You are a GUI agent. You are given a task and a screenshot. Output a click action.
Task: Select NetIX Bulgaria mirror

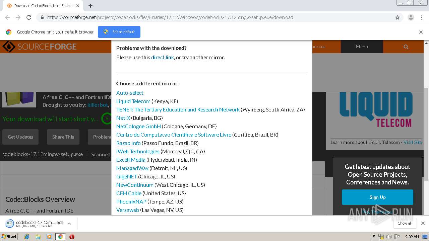click(123, 118)
